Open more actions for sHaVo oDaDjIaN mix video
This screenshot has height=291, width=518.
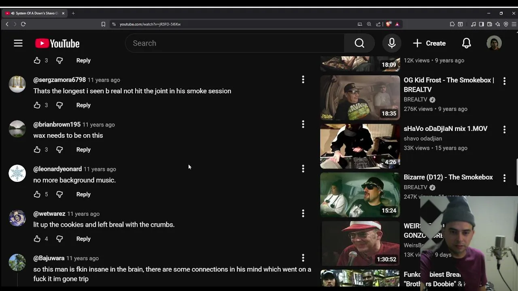coord(504,130)
